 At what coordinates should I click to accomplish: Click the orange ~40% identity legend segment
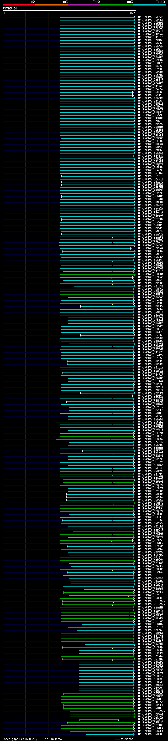pos(51,5)
